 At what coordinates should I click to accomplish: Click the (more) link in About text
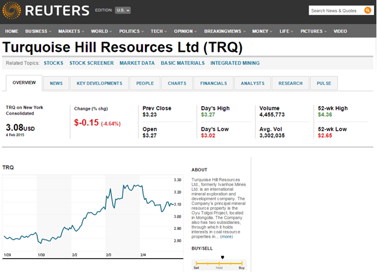(227, 236)
